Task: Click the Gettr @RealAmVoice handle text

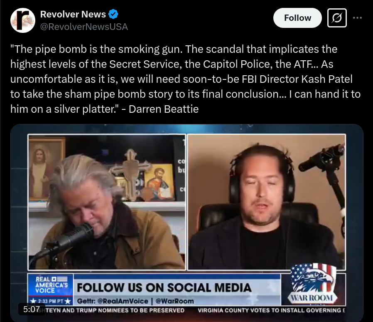Action: [x=113, y=301]
